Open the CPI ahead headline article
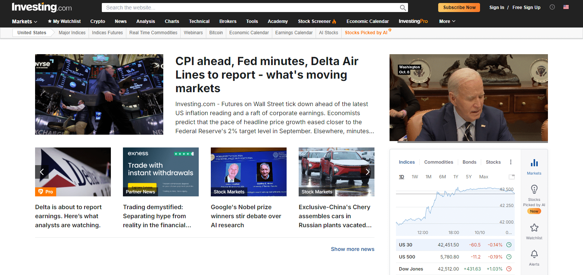583x275 pixels. pyautogui.click(x=267, y=74)
